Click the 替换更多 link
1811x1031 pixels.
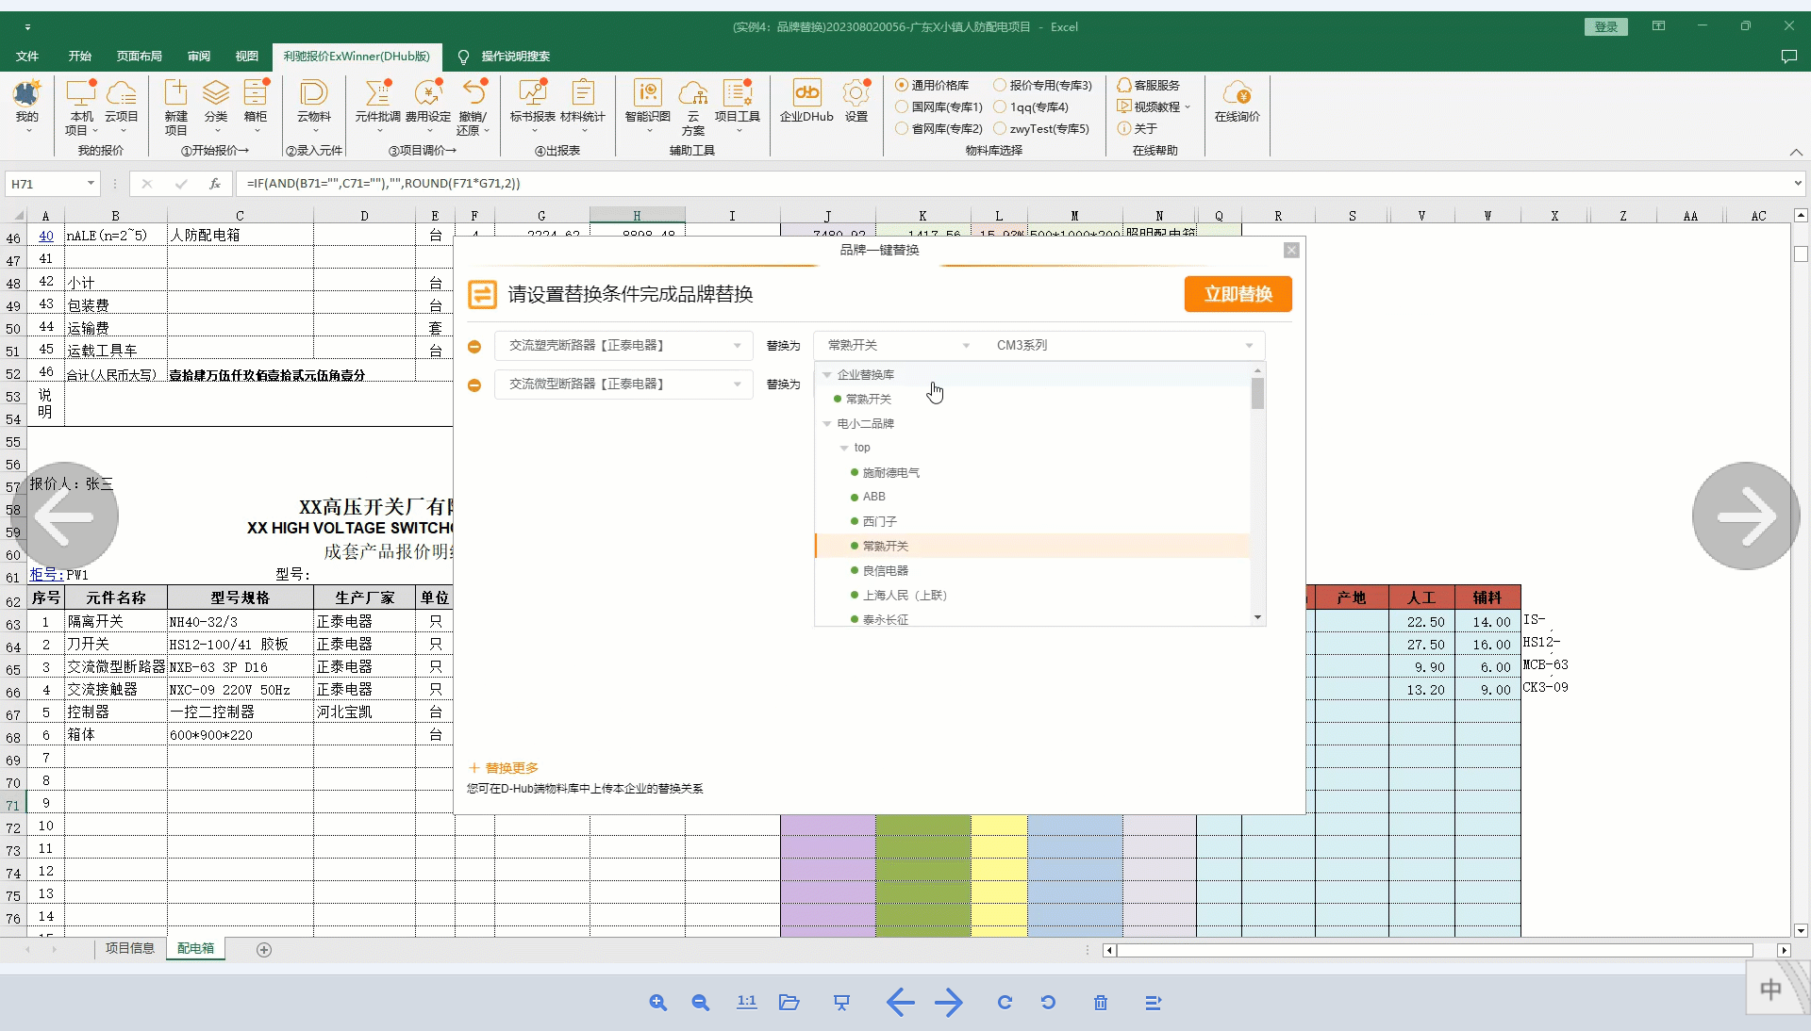click(x=505, y=768)
